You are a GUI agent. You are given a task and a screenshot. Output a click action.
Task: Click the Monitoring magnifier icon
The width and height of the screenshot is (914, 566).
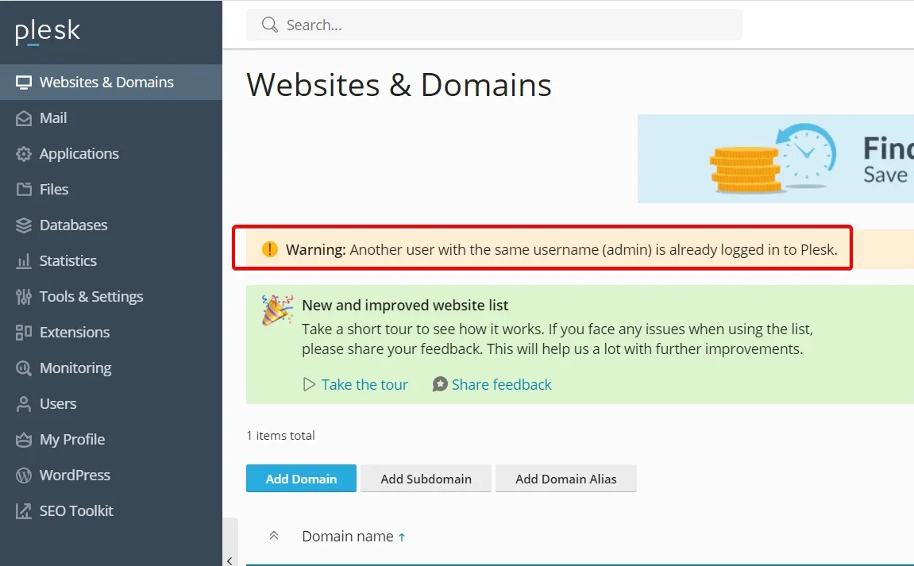point(24,368)
